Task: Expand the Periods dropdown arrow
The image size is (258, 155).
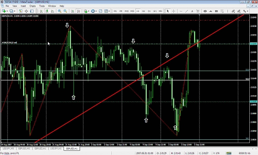Action: [x=96, y=11]
